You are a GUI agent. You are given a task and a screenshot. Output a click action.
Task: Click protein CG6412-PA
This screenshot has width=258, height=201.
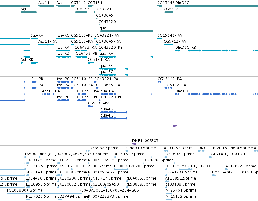pyautogui.click(x=168, y=88)
